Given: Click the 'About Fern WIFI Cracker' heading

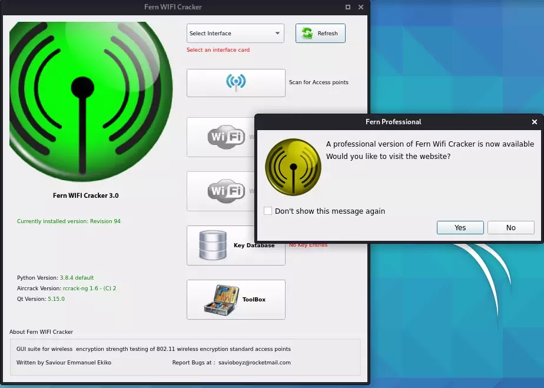Looking at the screenshot, I should (x=41, y=332).
